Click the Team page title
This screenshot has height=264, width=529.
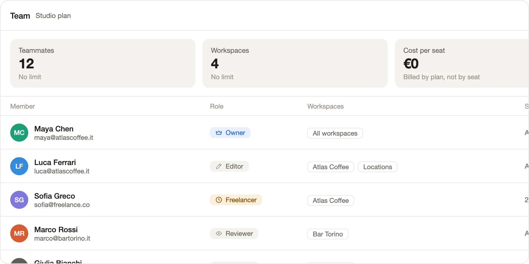click(20, 16)
